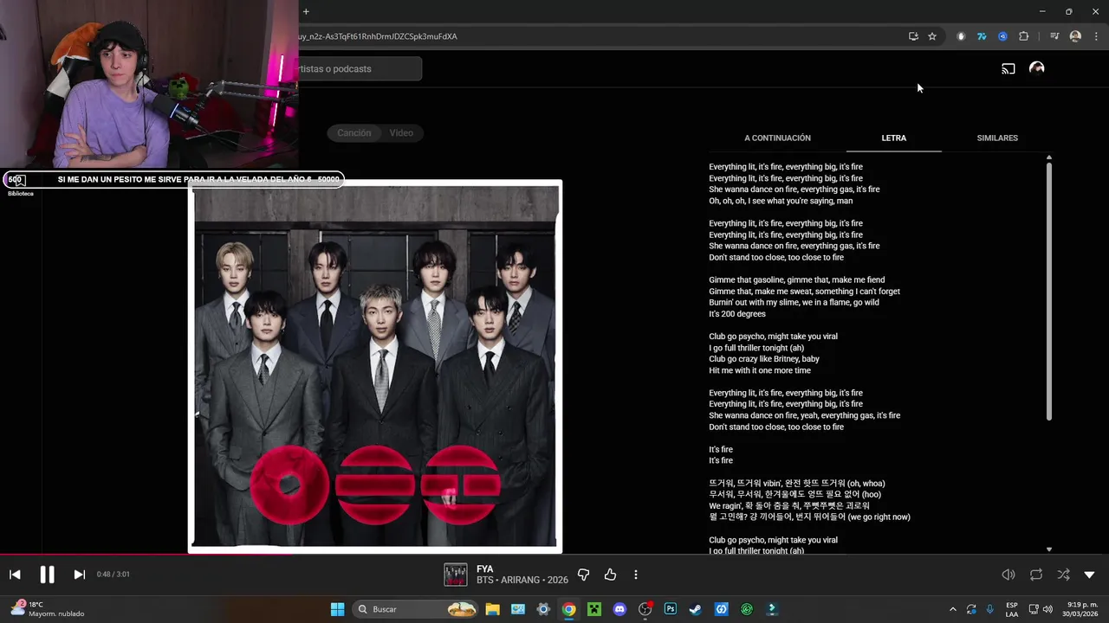Open the weather widget showing 18°C
The height and width of the screenshot is (623, 1109).
[49, 609]
